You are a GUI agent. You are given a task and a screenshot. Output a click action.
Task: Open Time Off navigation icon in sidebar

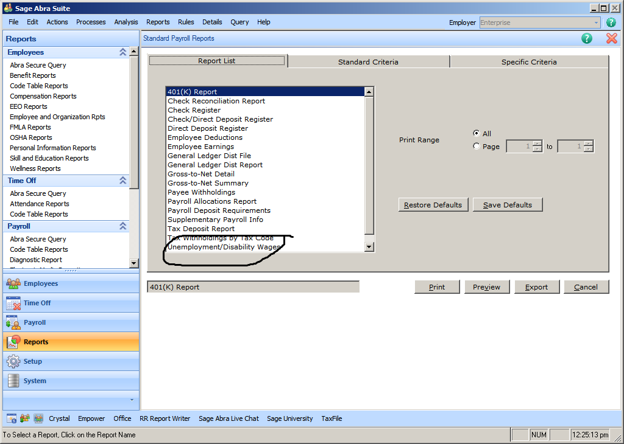coord(13,303)
